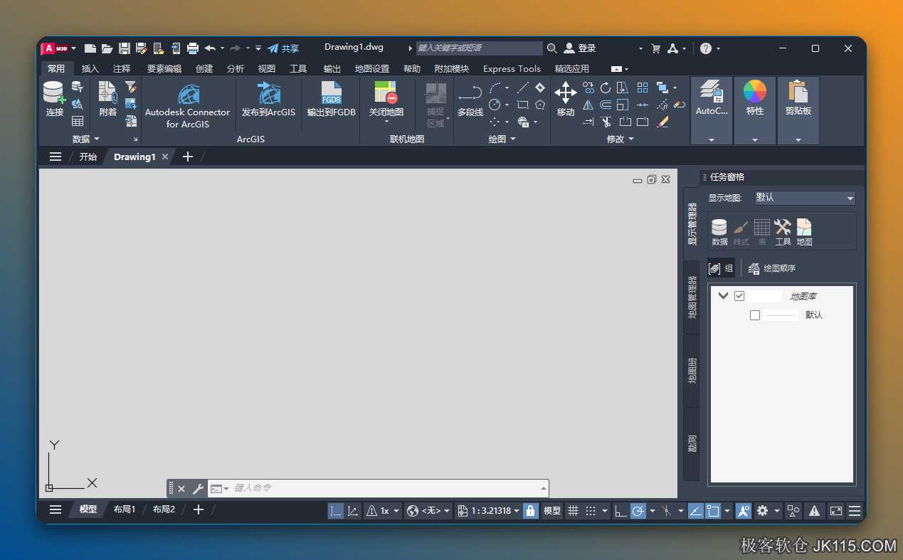Toggle the scale lock padlock in status bar

click(x=530, y=511)
